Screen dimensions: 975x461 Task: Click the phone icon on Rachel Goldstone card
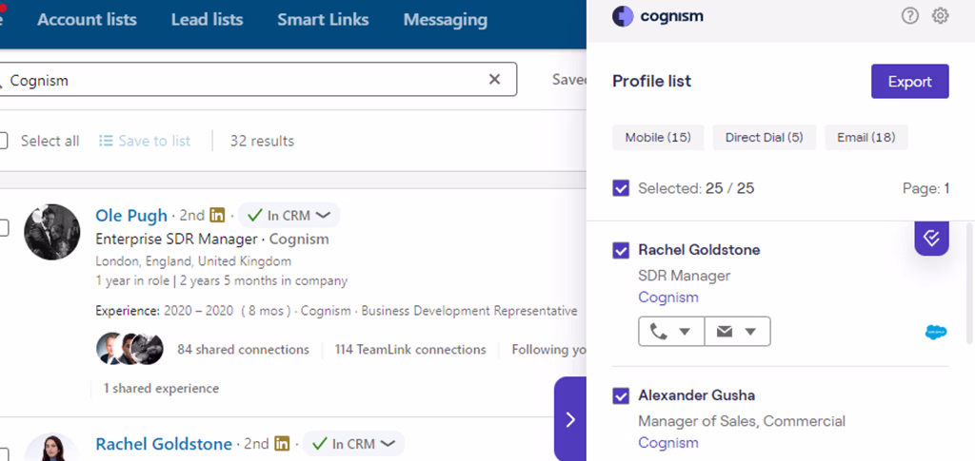click(x=658, y=332)
